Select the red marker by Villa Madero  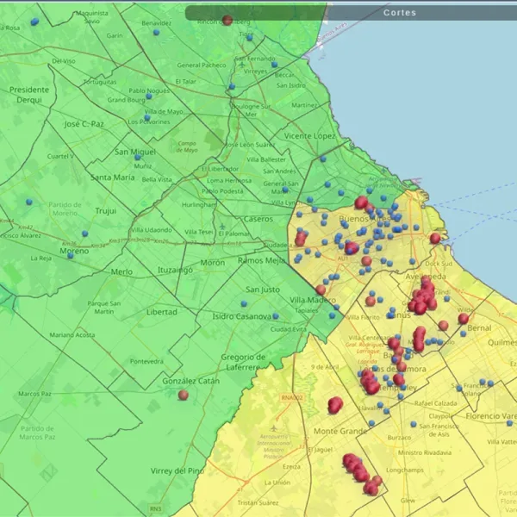pyautogui.click(x=321, y=290)
